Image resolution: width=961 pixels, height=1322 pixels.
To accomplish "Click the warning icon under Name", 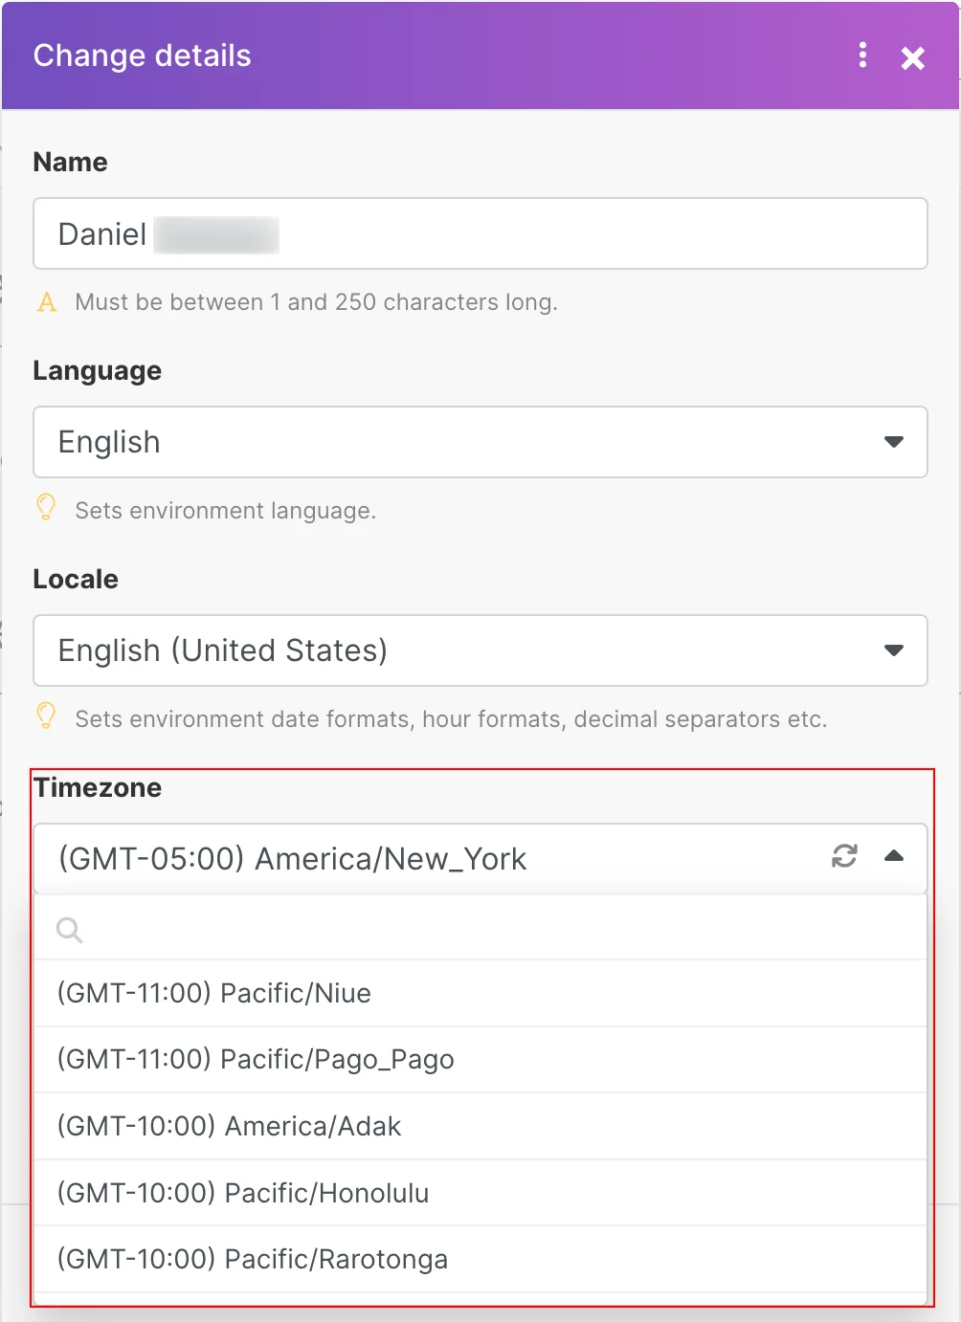I will click(47, 302).
